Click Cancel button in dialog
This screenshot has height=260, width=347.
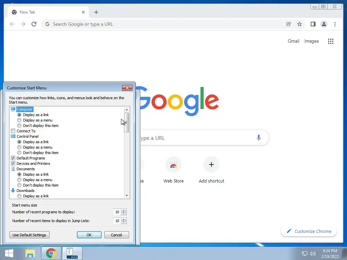117,235
